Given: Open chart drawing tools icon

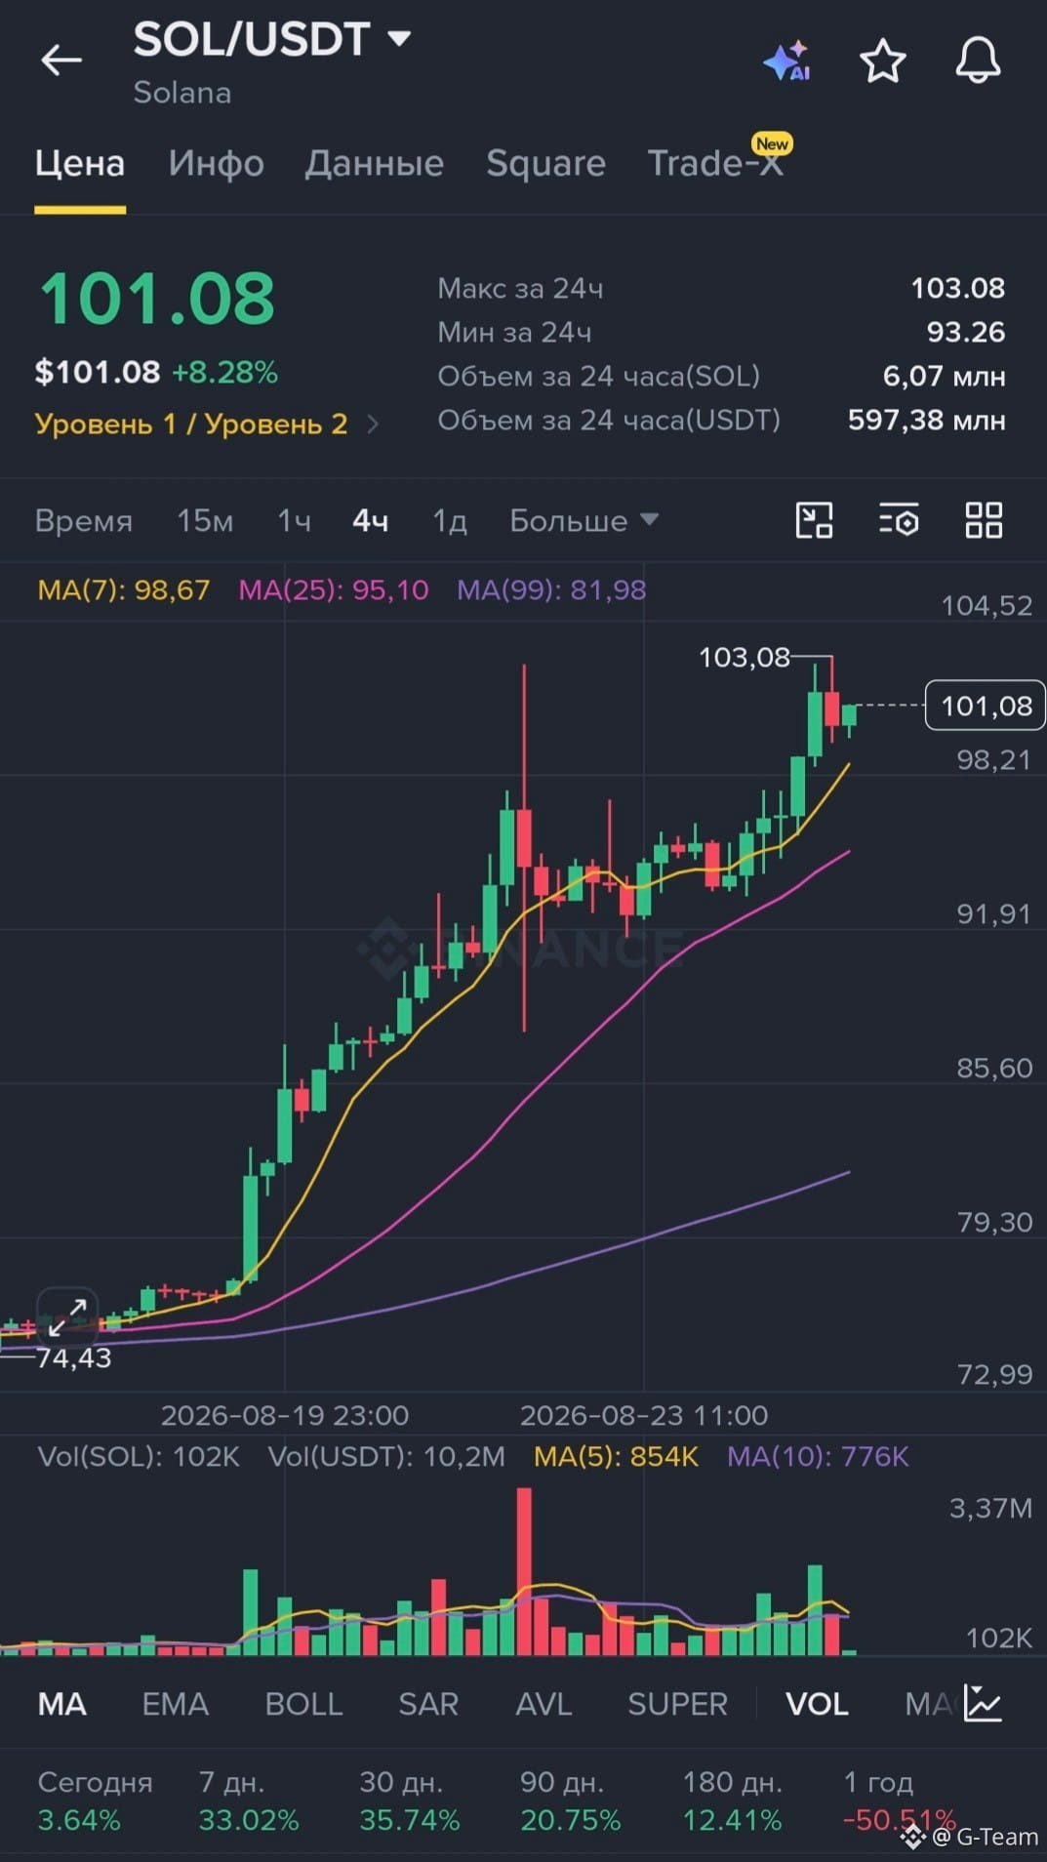Looking at the screenshot, I should pyautogui.click(x=814, y=520).
